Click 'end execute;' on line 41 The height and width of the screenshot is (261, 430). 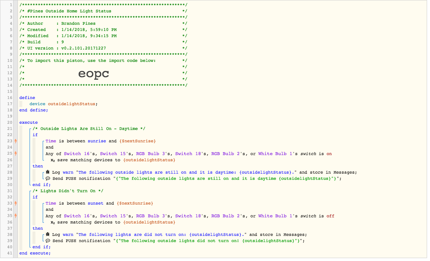[35, 253]
